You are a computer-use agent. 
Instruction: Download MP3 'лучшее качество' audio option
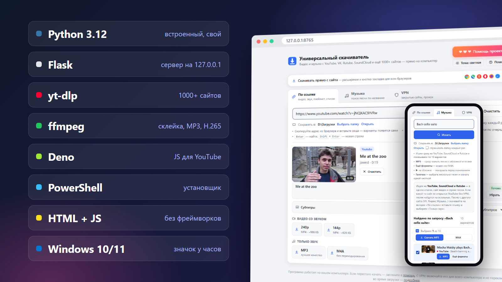point(308,252)
